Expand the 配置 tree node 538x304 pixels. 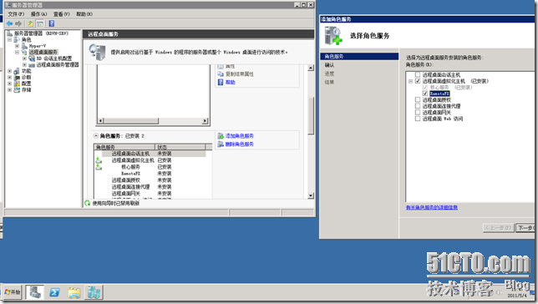tap(10, 84)
